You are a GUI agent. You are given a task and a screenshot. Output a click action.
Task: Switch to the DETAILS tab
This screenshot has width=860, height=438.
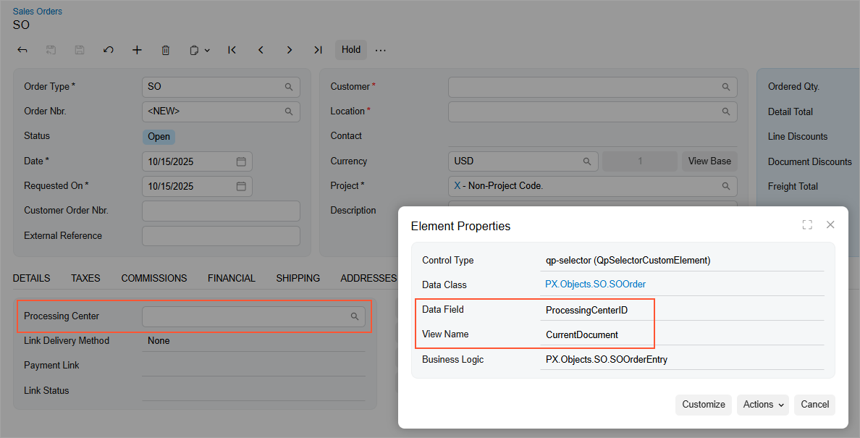(31, 279)
